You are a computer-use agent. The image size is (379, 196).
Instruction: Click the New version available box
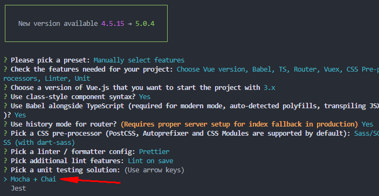(x=86, y=23)
